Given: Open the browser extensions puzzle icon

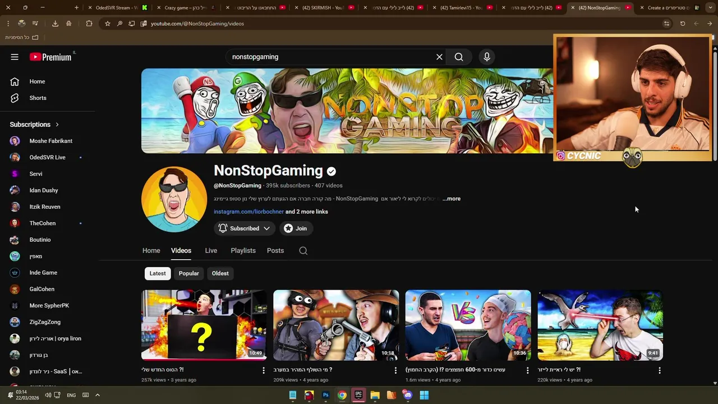Looking at the screenshot, I should [89, 24].
